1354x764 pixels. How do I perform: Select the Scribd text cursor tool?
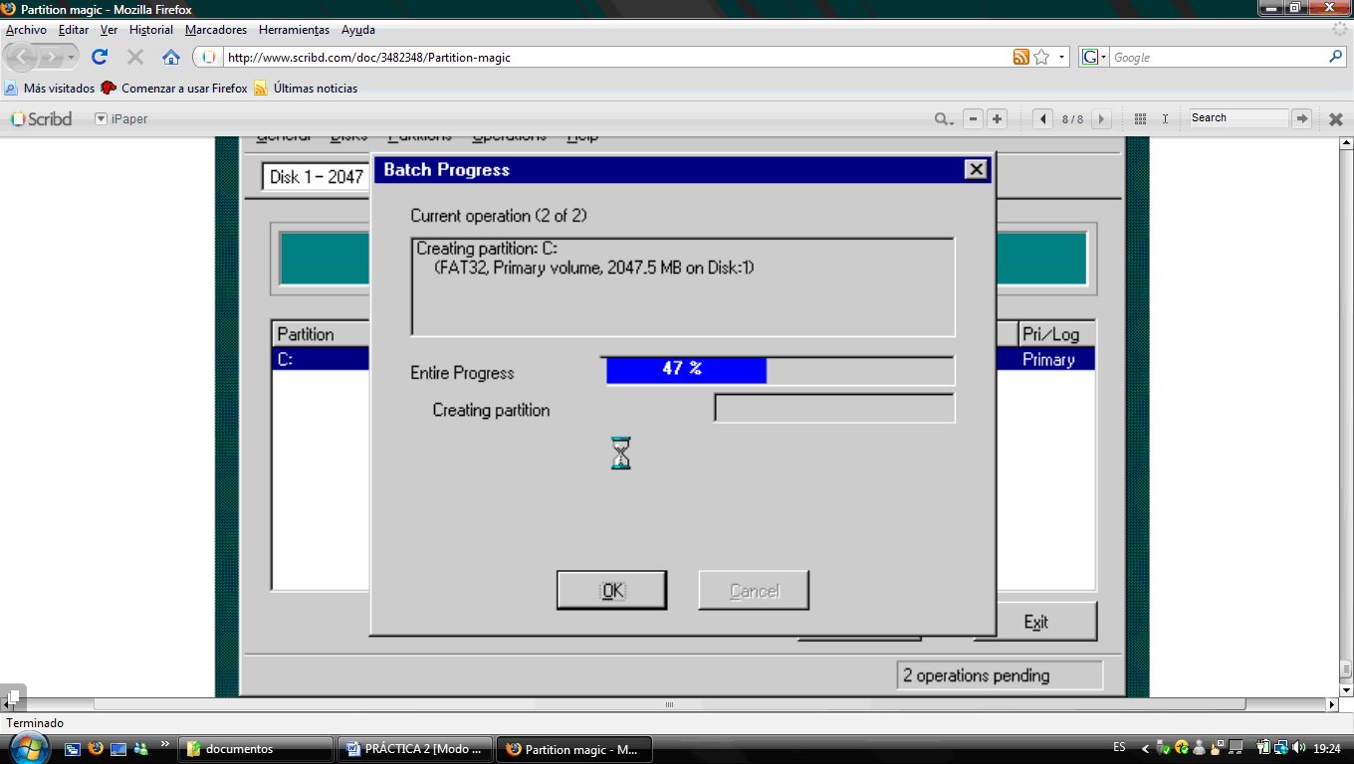coord(1165,118)
